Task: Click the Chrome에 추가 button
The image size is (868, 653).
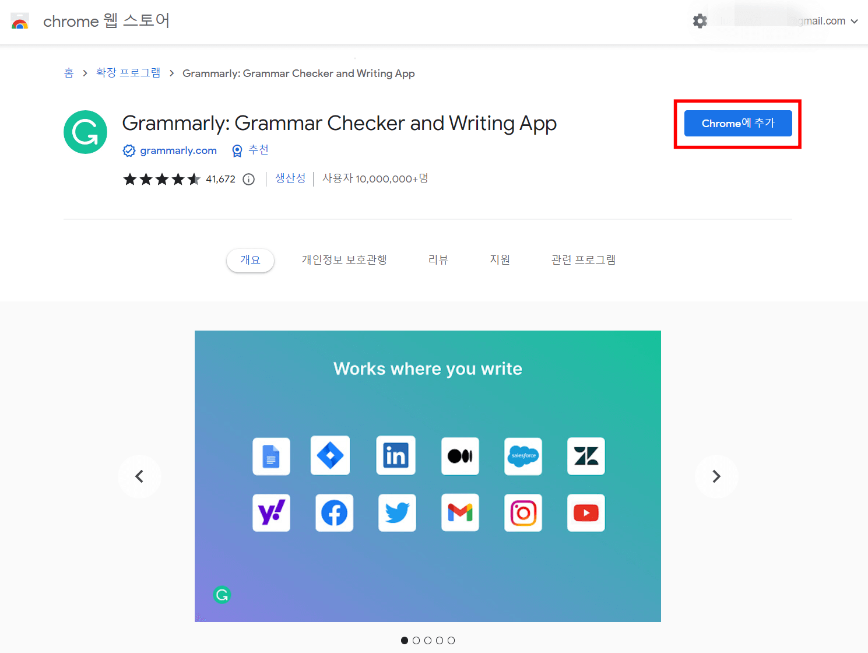Action: tap(737, 123)
